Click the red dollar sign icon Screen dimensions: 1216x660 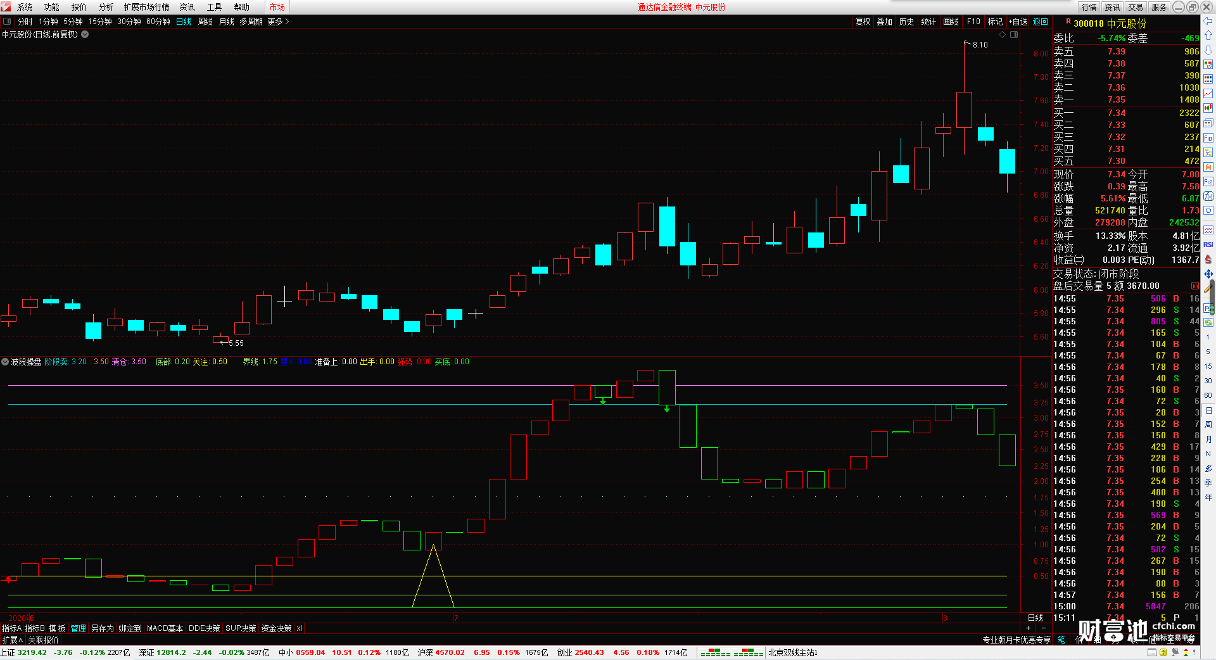[x=1208, y=259]
